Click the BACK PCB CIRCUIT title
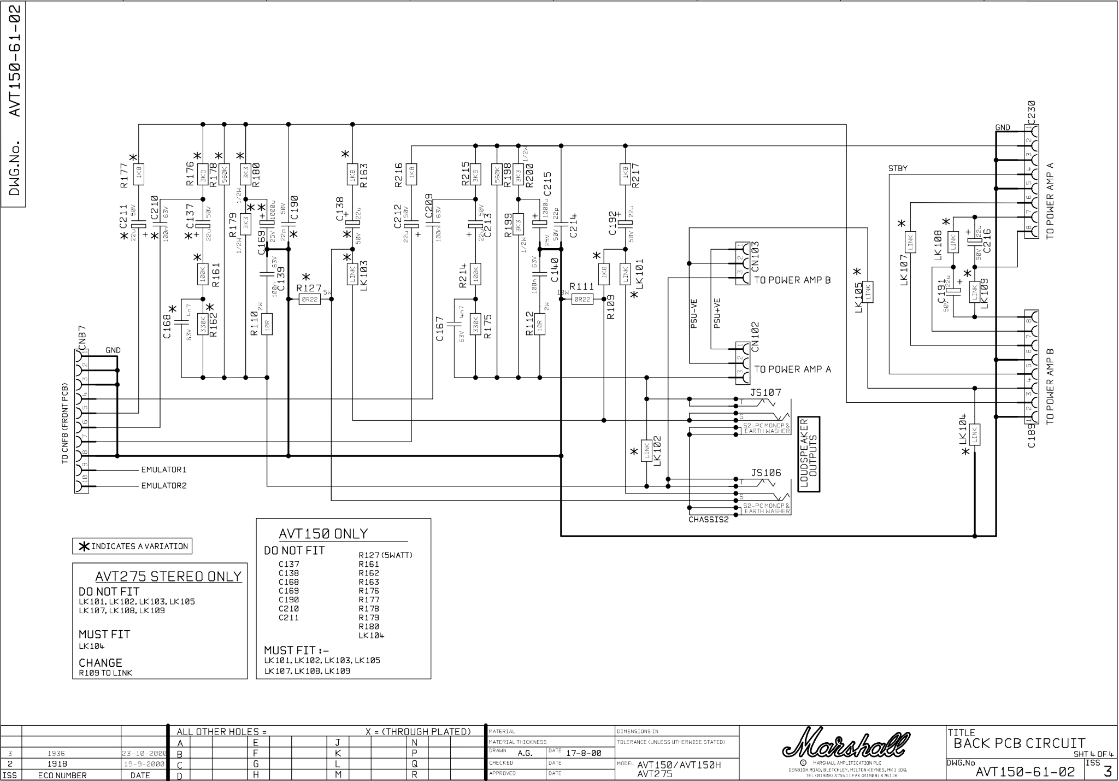The width and height of the screenshot is (1119, 781). tap(1020, 743)
